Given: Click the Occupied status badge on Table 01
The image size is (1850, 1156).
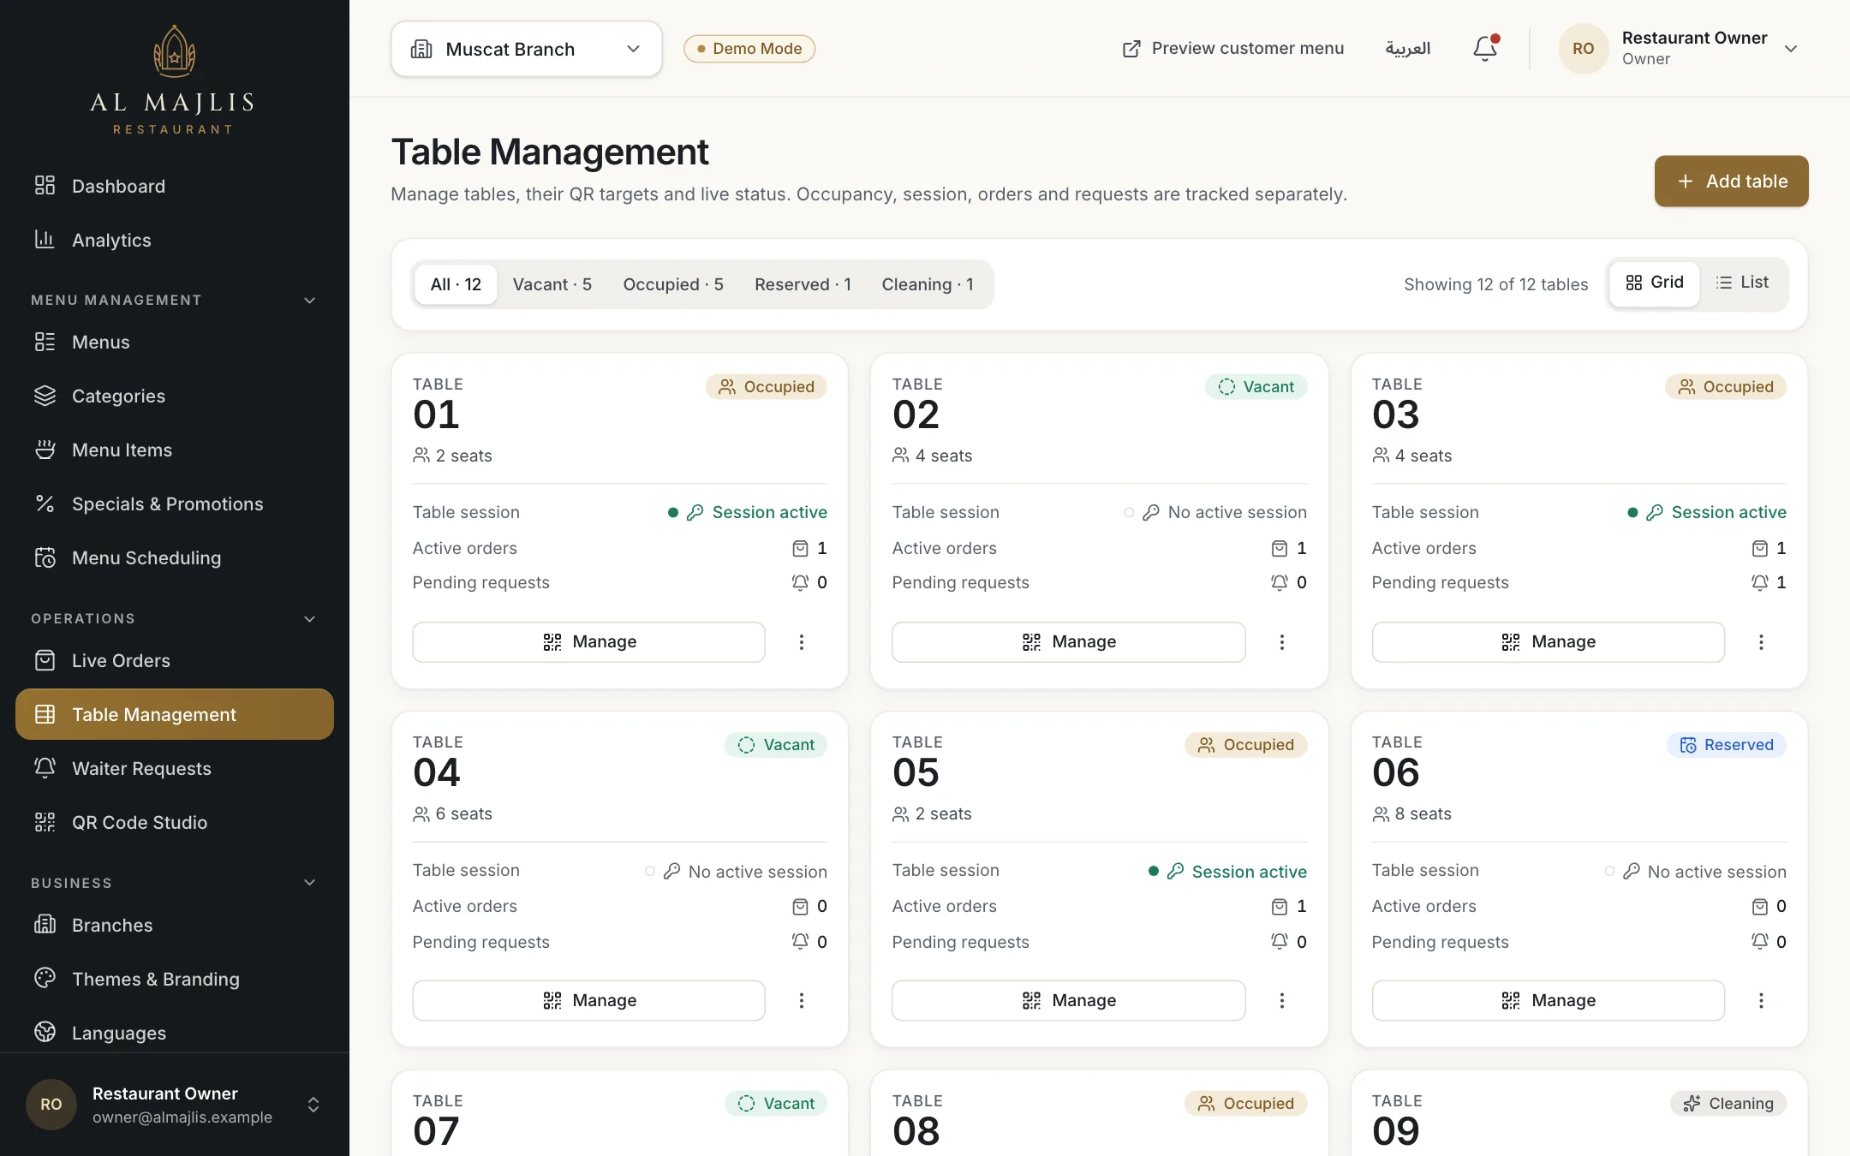Looking at the screenshot, I should [767, 387].
